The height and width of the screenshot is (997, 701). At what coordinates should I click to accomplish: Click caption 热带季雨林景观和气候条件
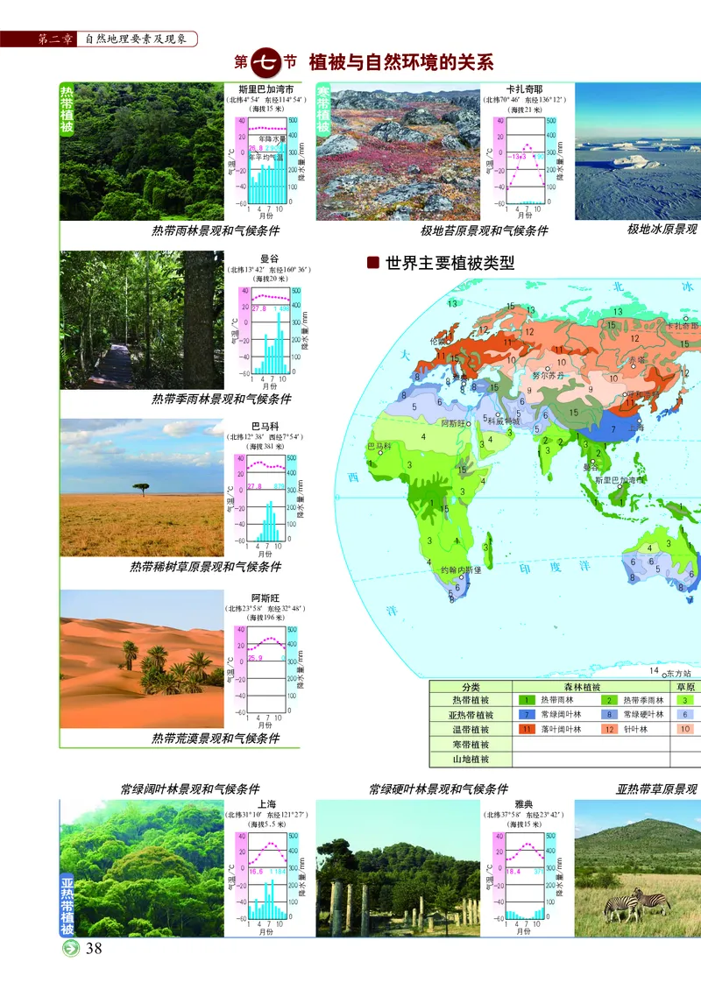222,400
